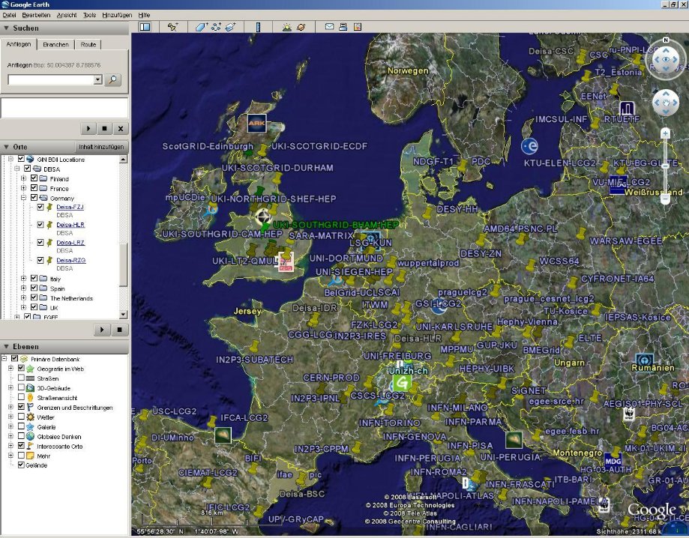Image resolution: width=689 pixels, height=538 pixels.
Task: Click the Inhalt hinzufügen button
Action: [103, 147]
